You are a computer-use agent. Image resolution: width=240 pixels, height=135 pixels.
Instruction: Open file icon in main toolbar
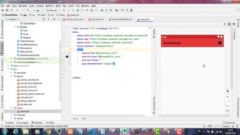(x=3, y=10)
